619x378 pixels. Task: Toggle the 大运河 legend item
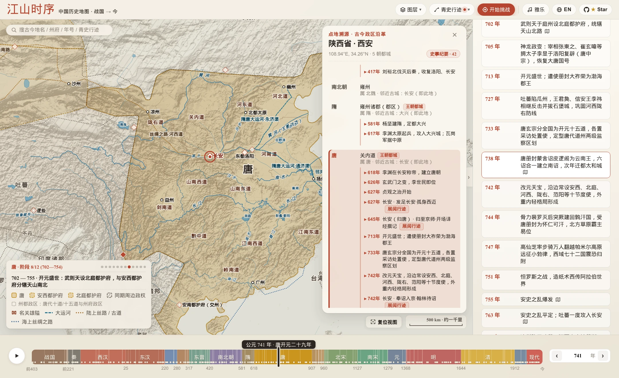point(58,313)
